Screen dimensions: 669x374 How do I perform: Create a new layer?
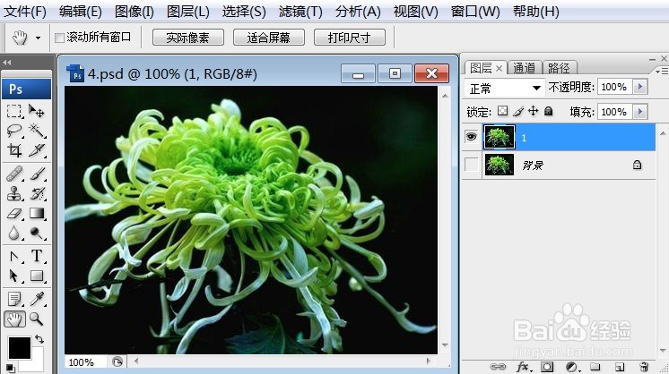[620, 366]
